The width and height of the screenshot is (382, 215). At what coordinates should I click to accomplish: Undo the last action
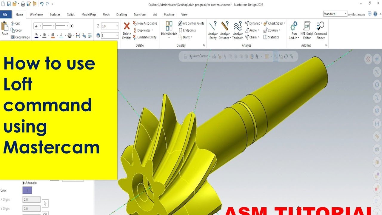point(41,4)
